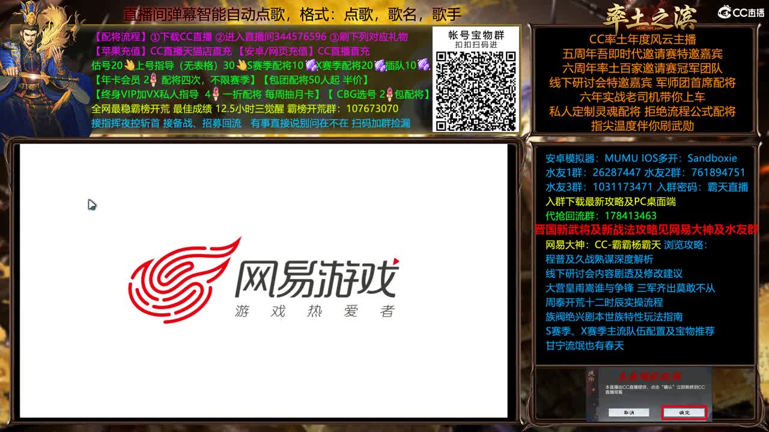The height and width of the screenshot is (432, 769).
Task: Click the 估号20 上号指导 line
Action: coord(261,65)
